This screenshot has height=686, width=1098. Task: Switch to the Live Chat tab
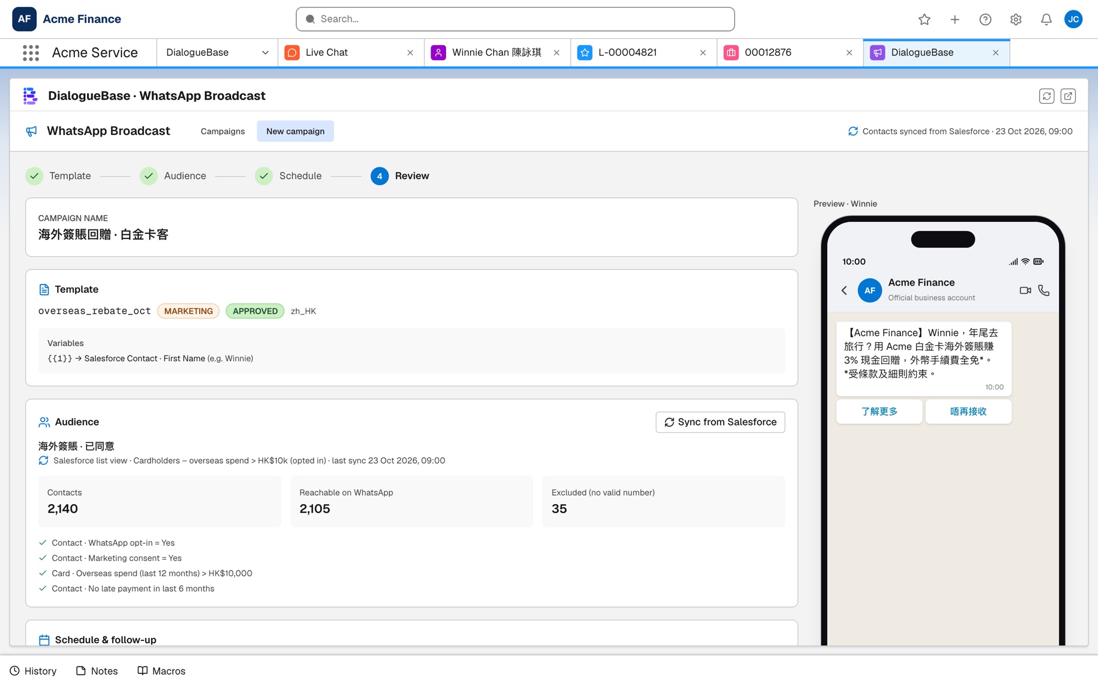tap(351, 53)
